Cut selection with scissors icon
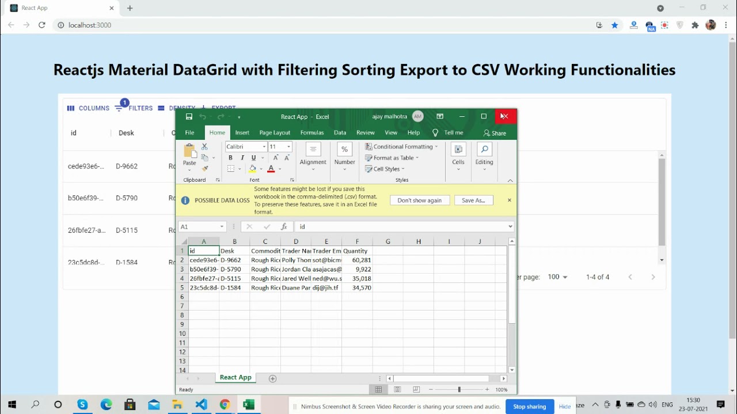The image size is (737, 414). (x=204, y=147)
